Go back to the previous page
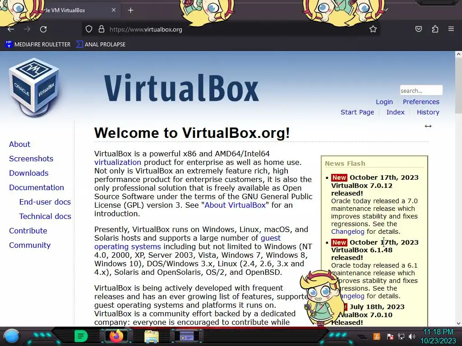 coord(11,29)
